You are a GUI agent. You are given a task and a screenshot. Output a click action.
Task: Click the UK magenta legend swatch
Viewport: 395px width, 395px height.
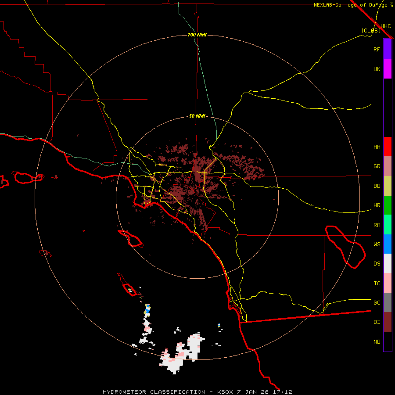[388, 69]
